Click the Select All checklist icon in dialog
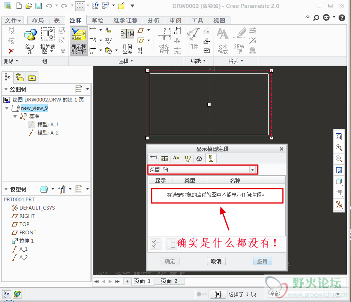This screenshot has height=302, width=351. pyautogui.click(x=155, y=244)
